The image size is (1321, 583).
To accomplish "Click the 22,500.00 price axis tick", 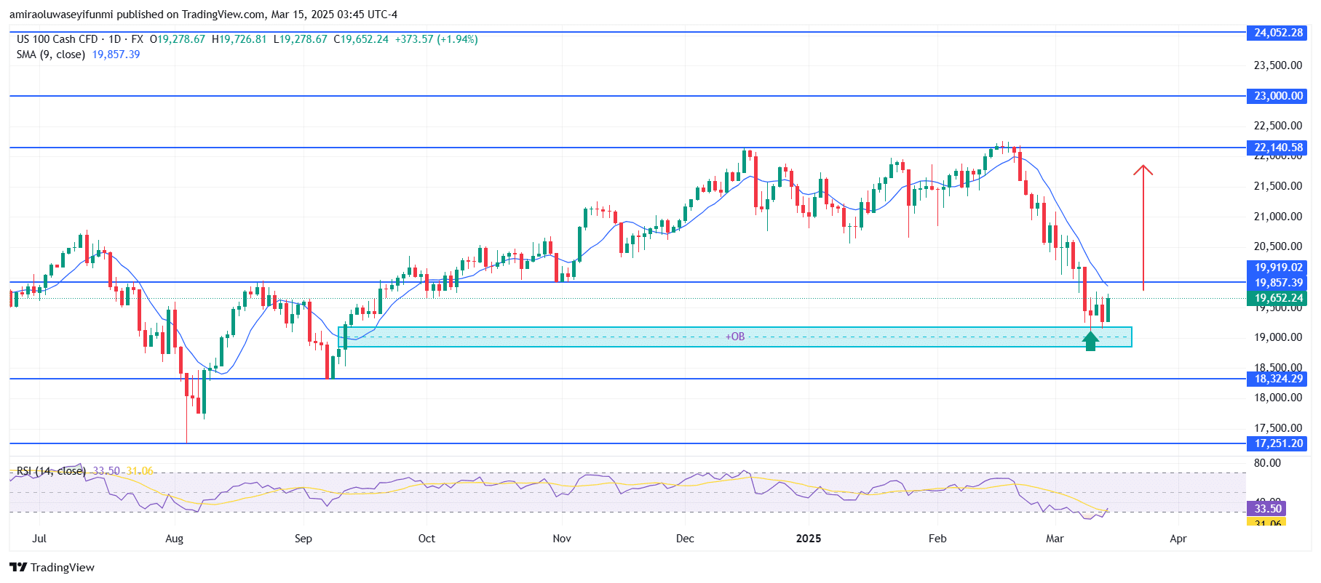I will tap(1277, 126).
